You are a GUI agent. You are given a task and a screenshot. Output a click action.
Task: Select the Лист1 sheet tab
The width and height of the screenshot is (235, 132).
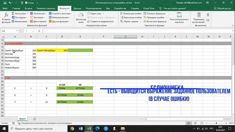click(x=22, y=119)
